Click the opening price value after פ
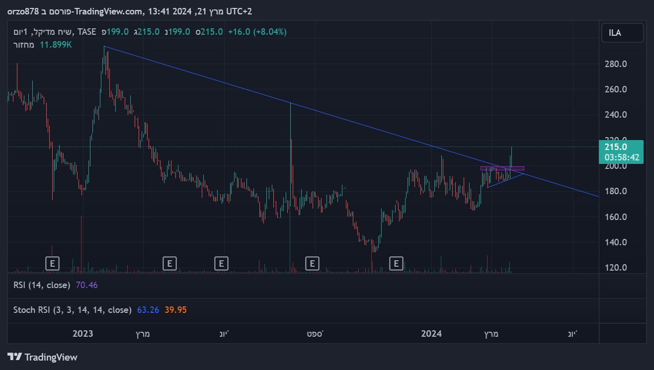The image size is (654, 370). 118,32
